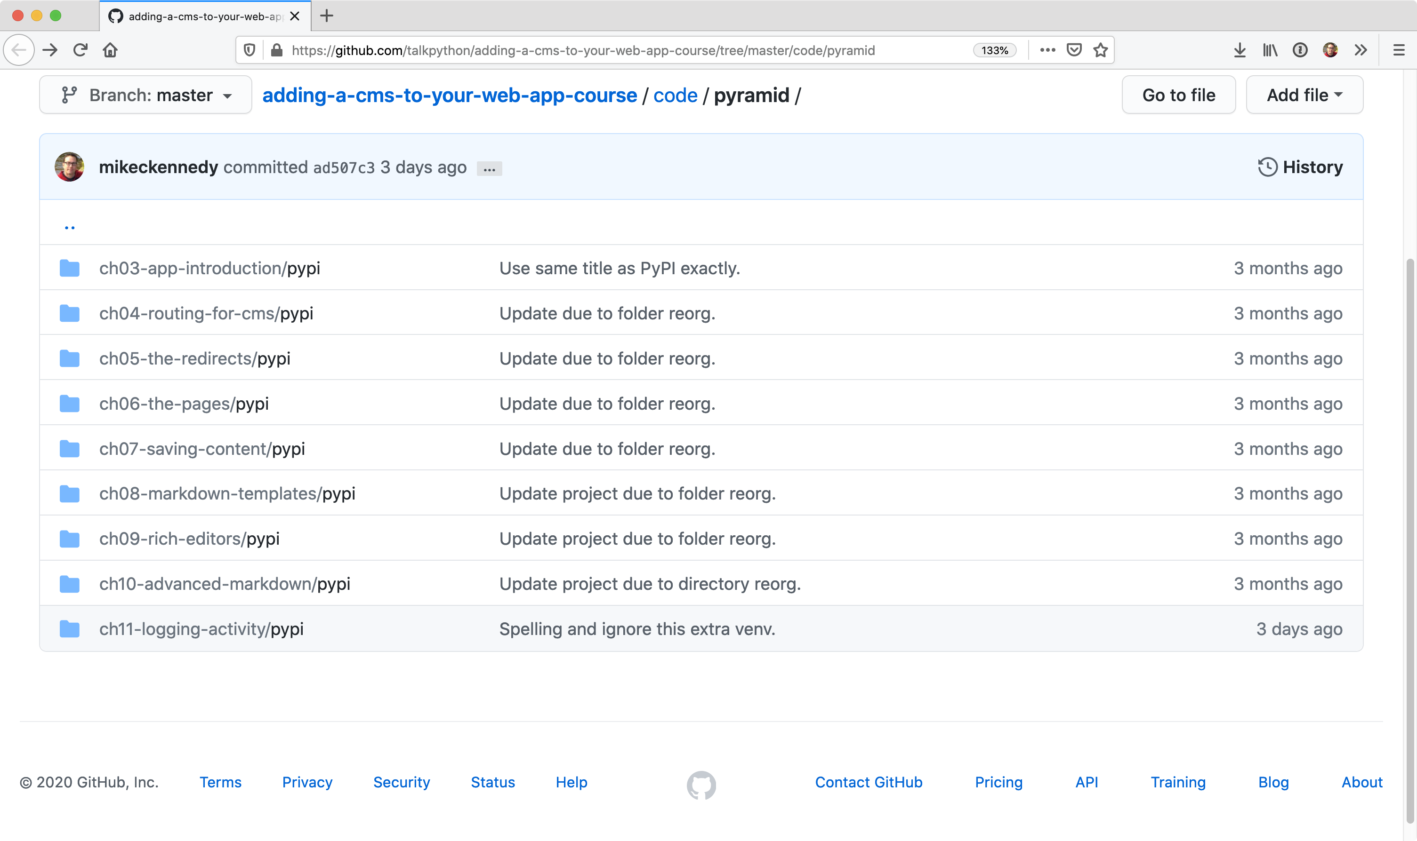Viewport: 1417px width, 841px height.
Task: Open the API footer link
Action: pyautogui.click(x=1087, y=783)
